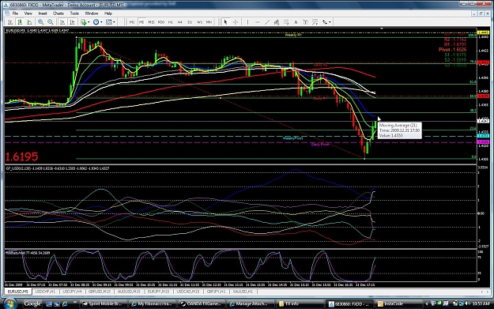The width and height of the screenshot is (494, 309).
Task: Open FX Info taskbar folder button
Action: (300, 304)
